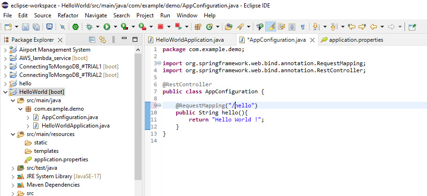Open the Back history dropdown arrow

click(382, 27)
